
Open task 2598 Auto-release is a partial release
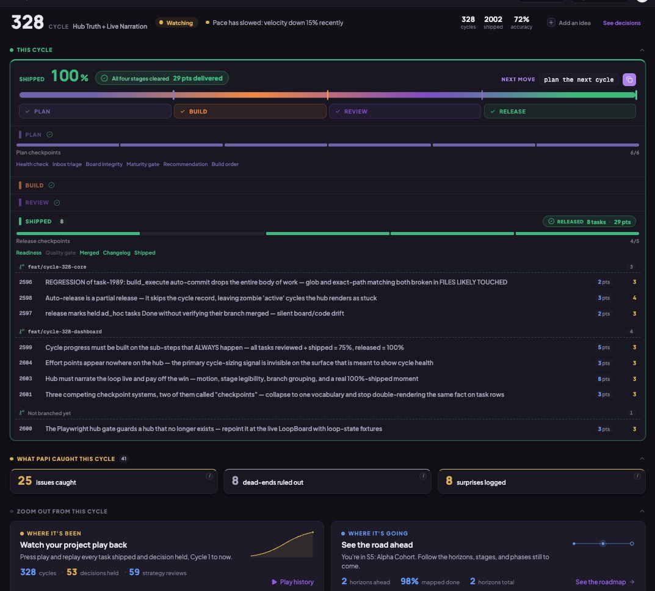point(328,298)
